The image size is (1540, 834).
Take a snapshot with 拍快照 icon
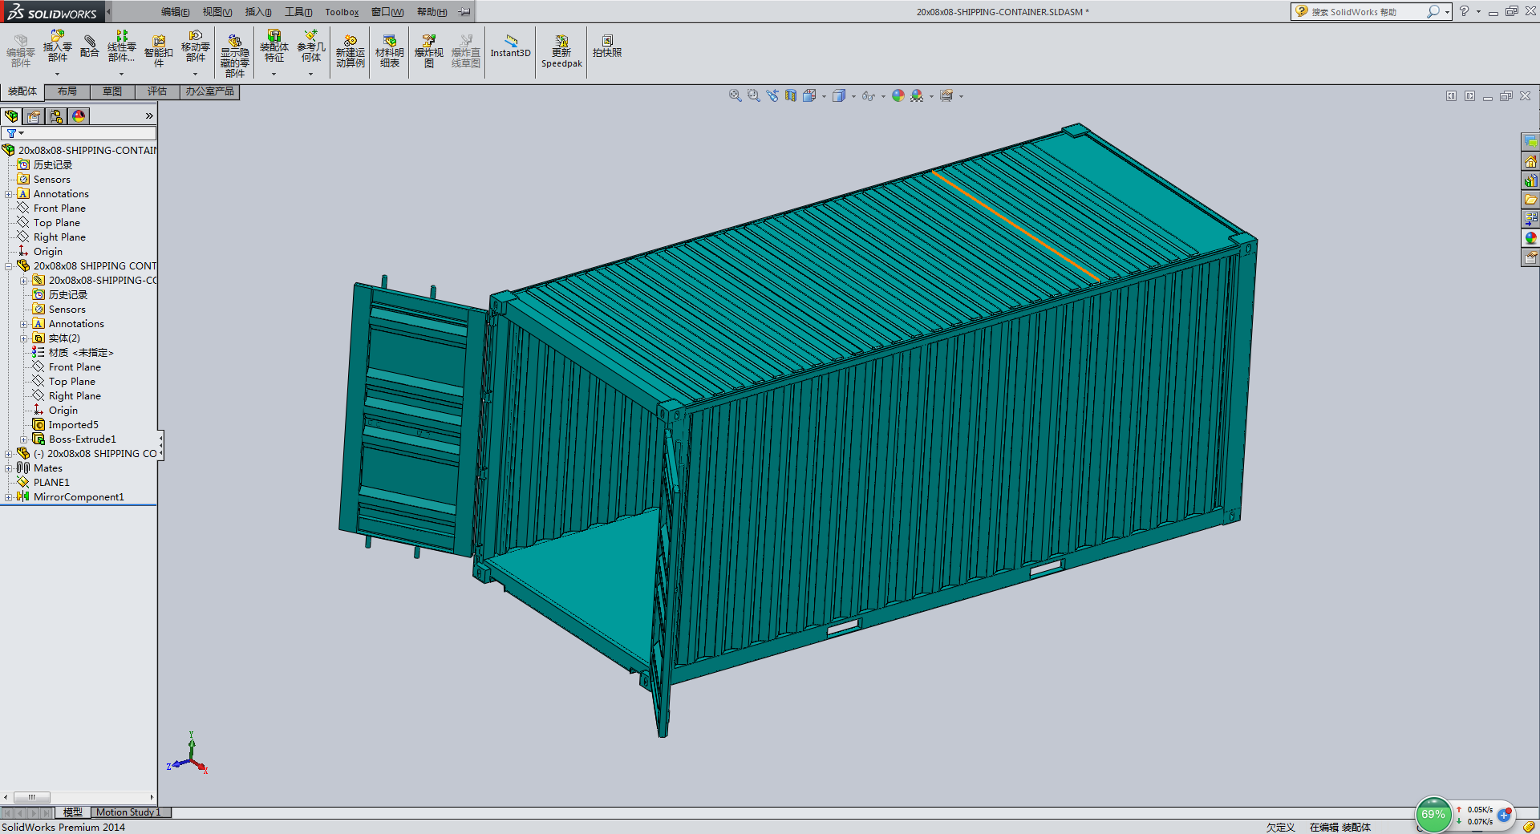coord(607,47)
